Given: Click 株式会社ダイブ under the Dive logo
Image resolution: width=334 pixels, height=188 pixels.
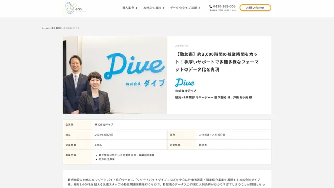Looking at the screenshot, I should pos(186,91).
